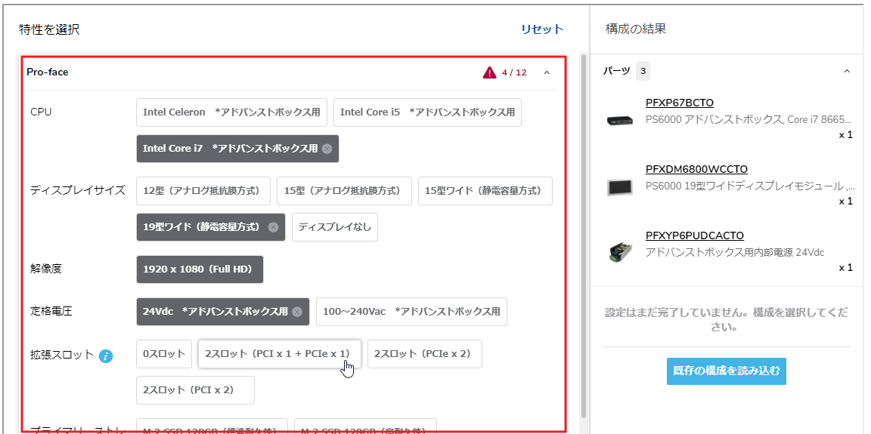Select Intel Core i5 CPU option
871x434 pixels.
pyautogui.click(x=427, y=112)
